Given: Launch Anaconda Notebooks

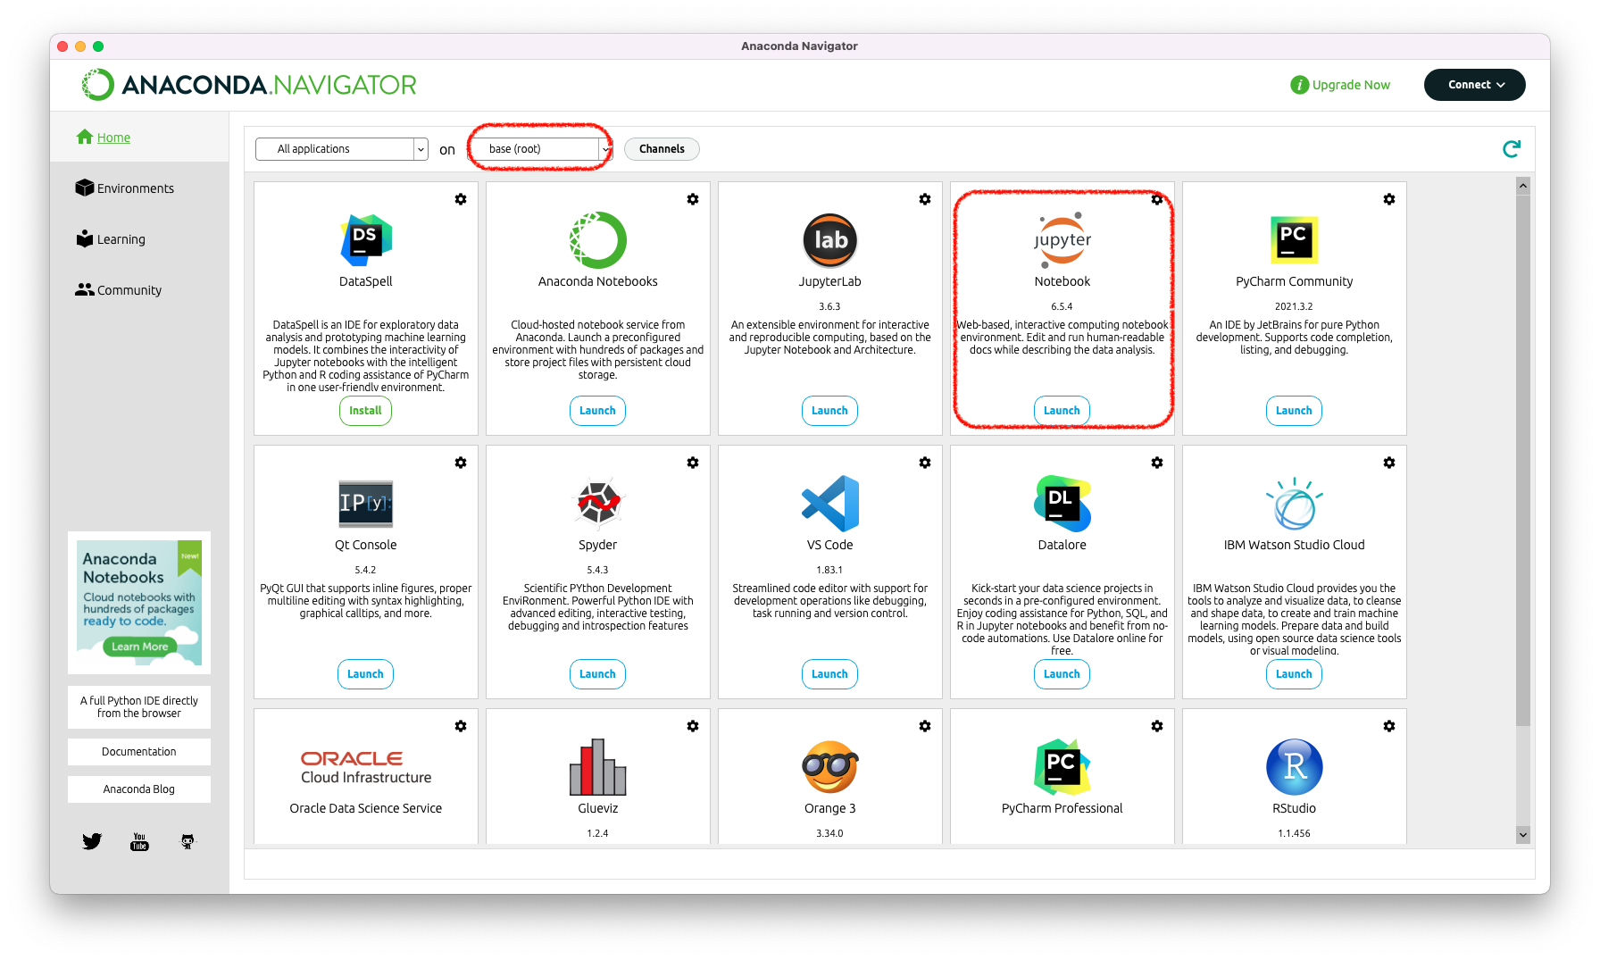Looking at the screenshot, I should coord(598,411).
